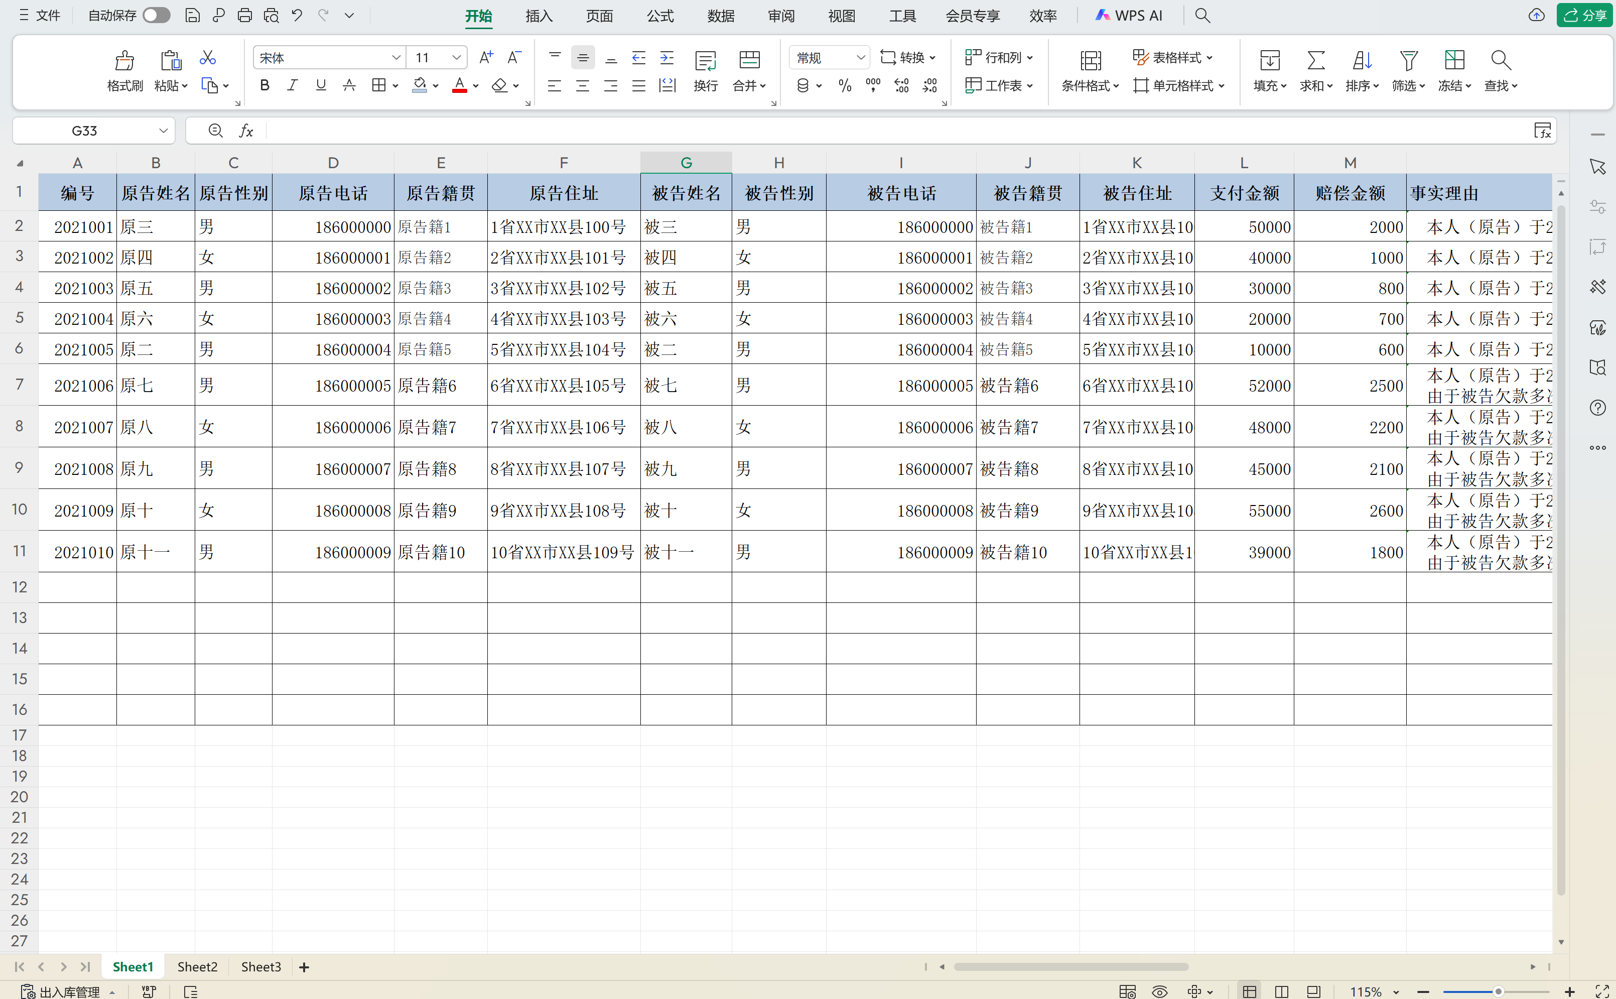The image size is (1616, 999).
Task: Switch to the 插入 ribbon tab
Action: pyautogui.click(x=538, y=16)
